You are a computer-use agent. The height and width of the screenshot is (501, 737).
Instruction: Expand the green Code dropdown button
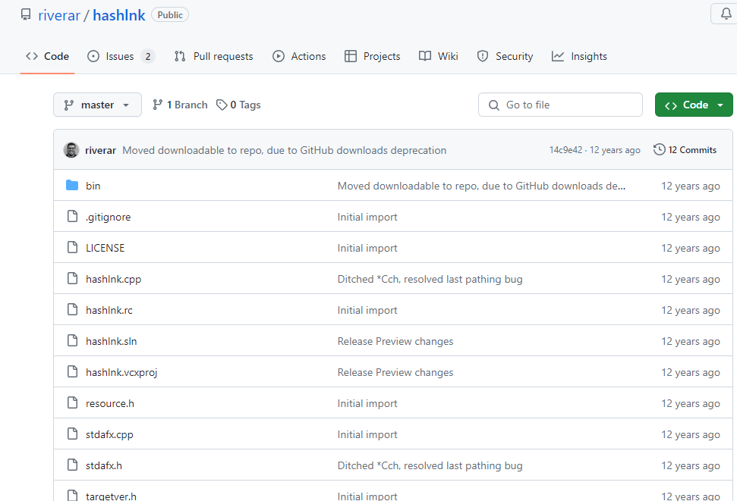click(694, 105)
